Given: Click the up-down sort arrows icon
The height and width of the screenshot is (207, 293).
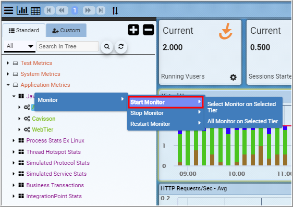Looking at the screenshot, I should click(115, 10).
